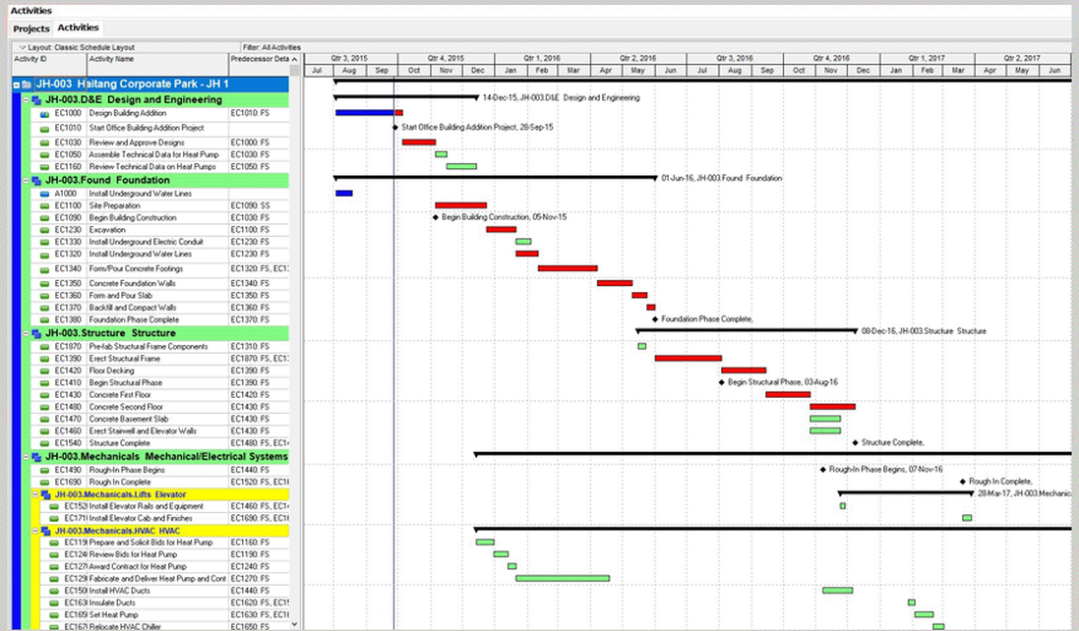Collapse the JH-003.Found Foundation band

tap(27, 180)
